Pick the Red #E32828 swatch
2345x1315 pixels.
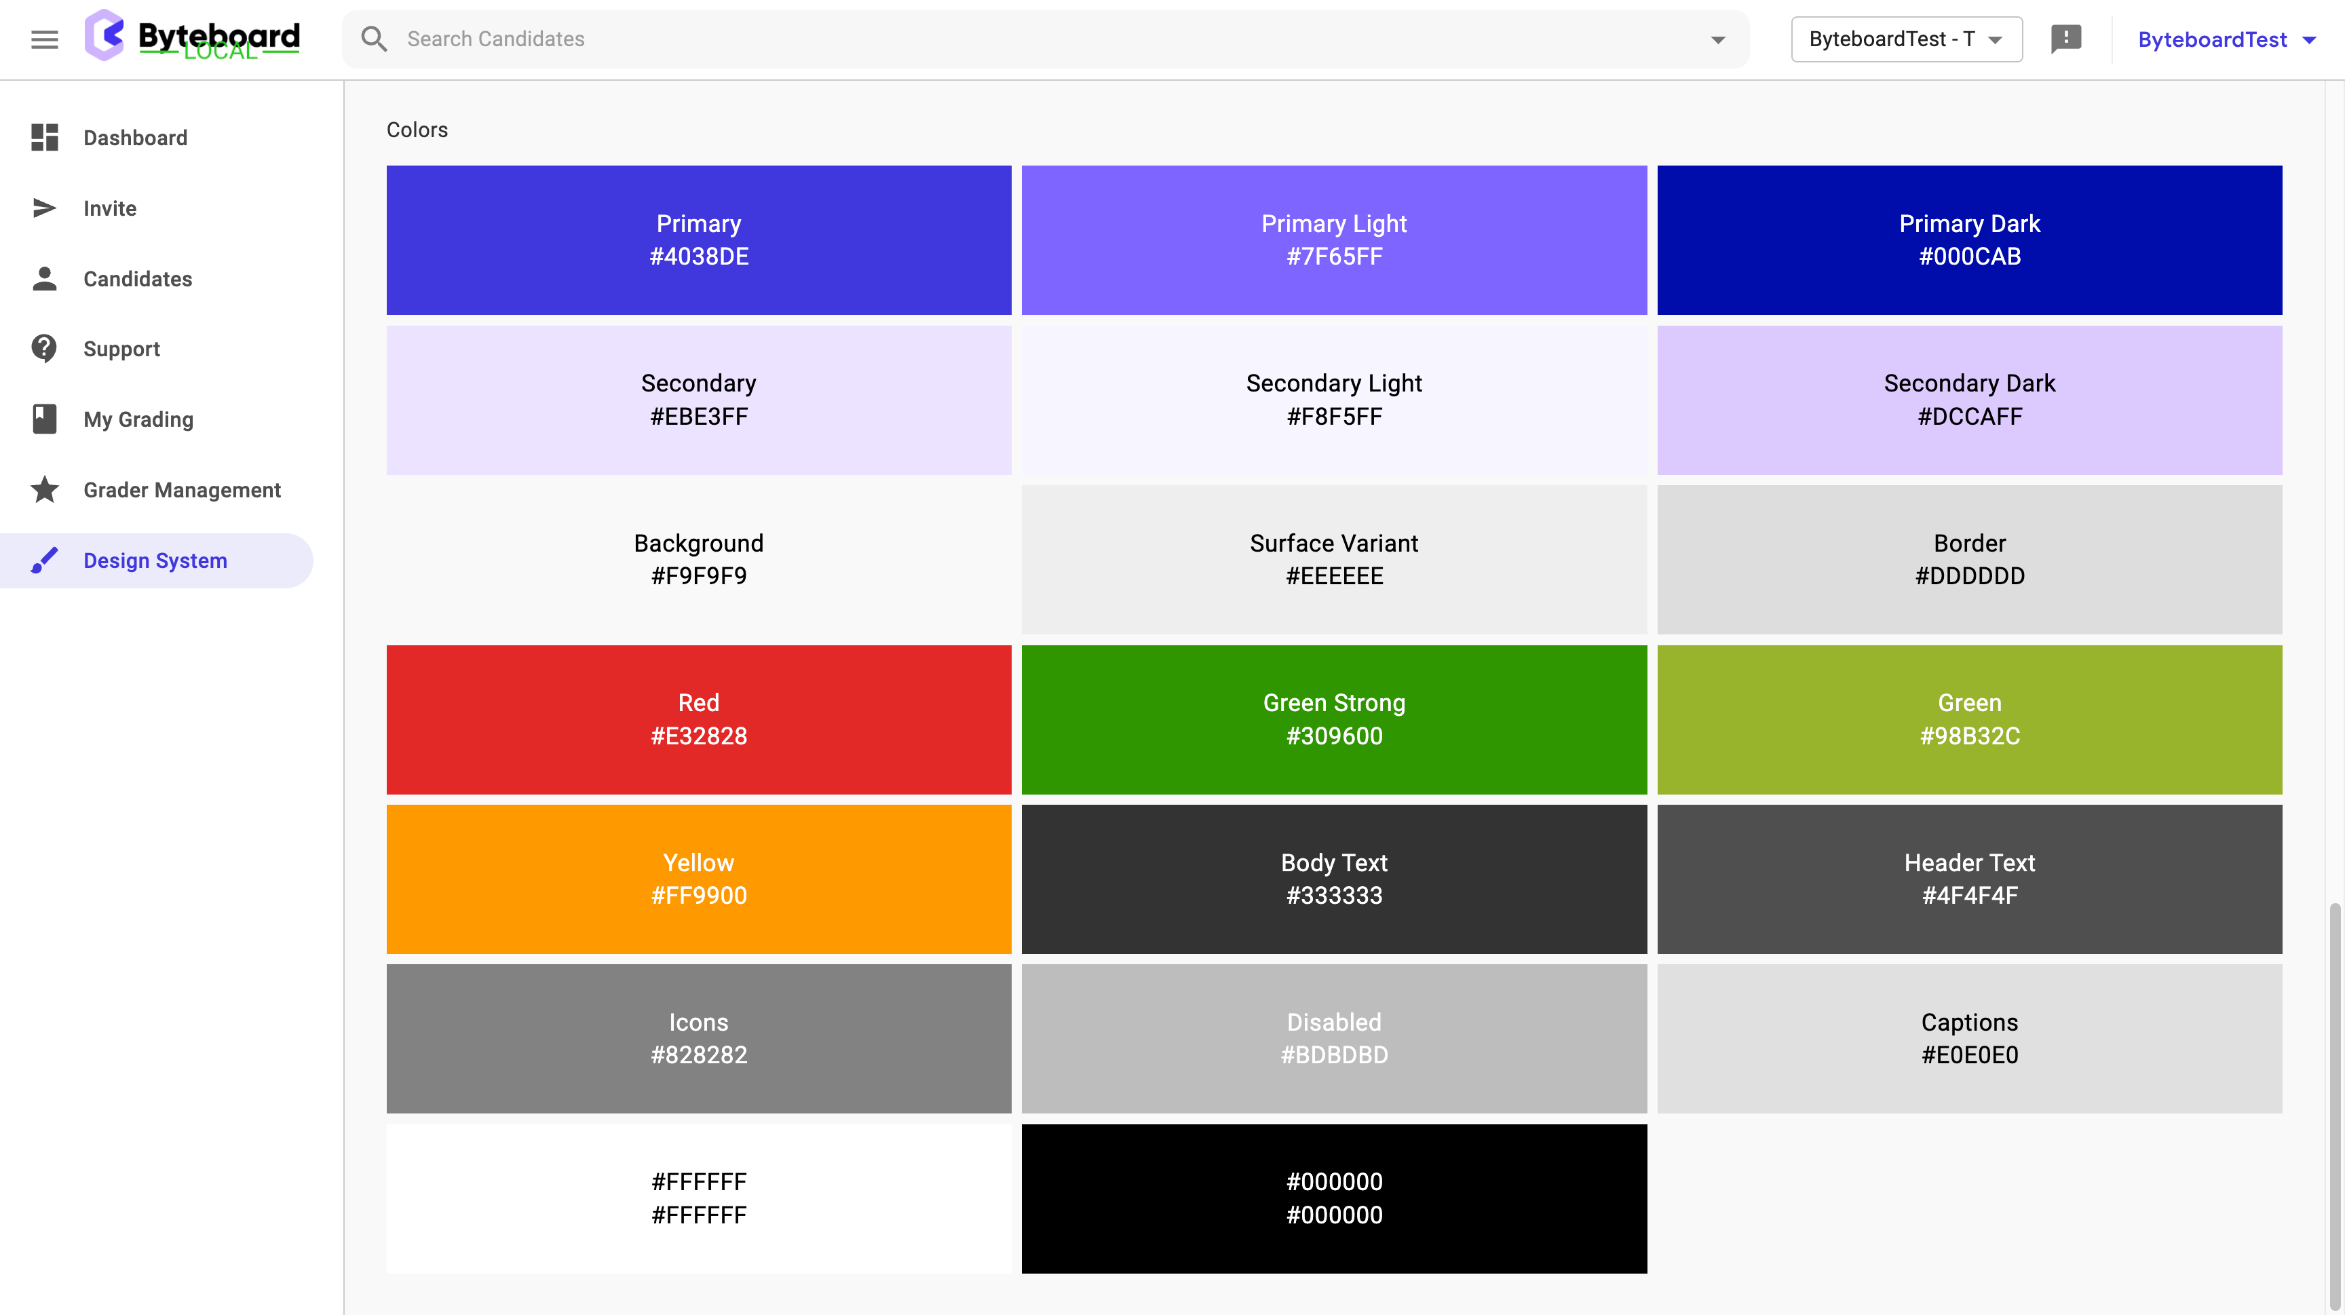click(698, 719)
